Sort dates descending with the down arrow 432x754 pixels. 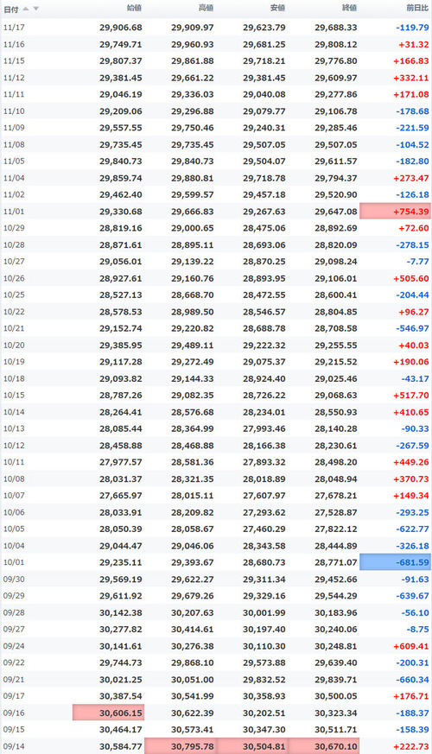click(35, 9)
